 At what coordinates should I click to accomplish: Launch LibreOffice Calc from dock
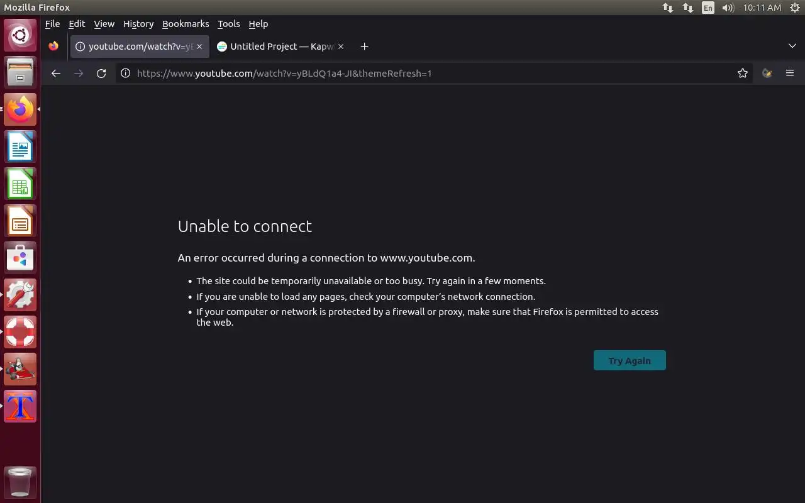tap(20, 184)
